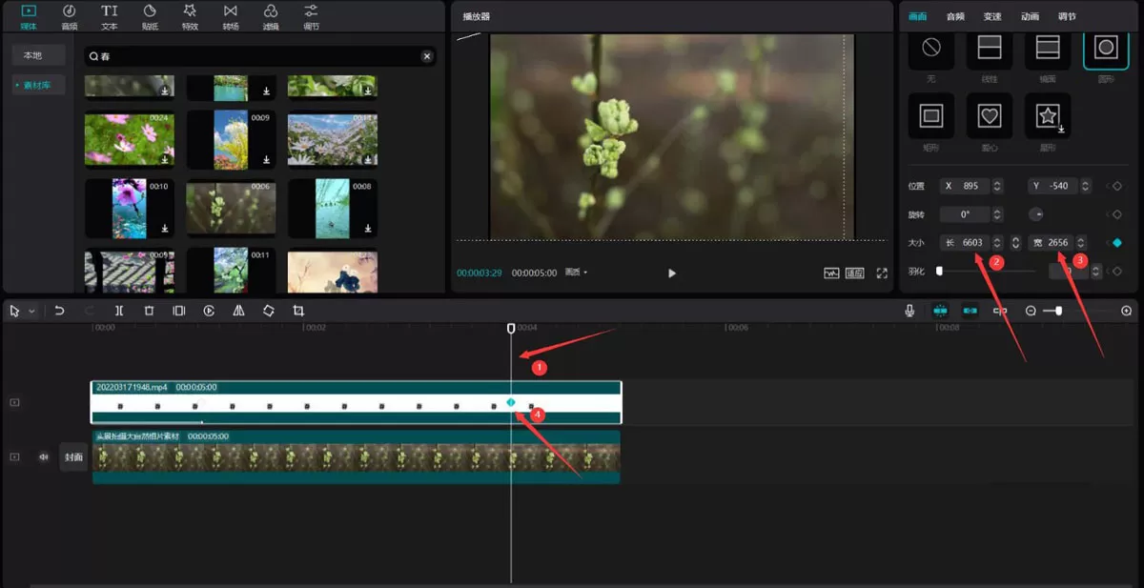
Task: Expand the selection tool dropdown arrow
Action: coord(31,312)
